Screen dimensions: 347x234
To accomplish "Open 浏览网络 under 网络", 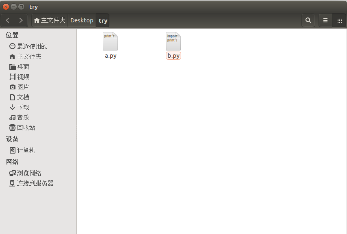I will click(38, 173).
